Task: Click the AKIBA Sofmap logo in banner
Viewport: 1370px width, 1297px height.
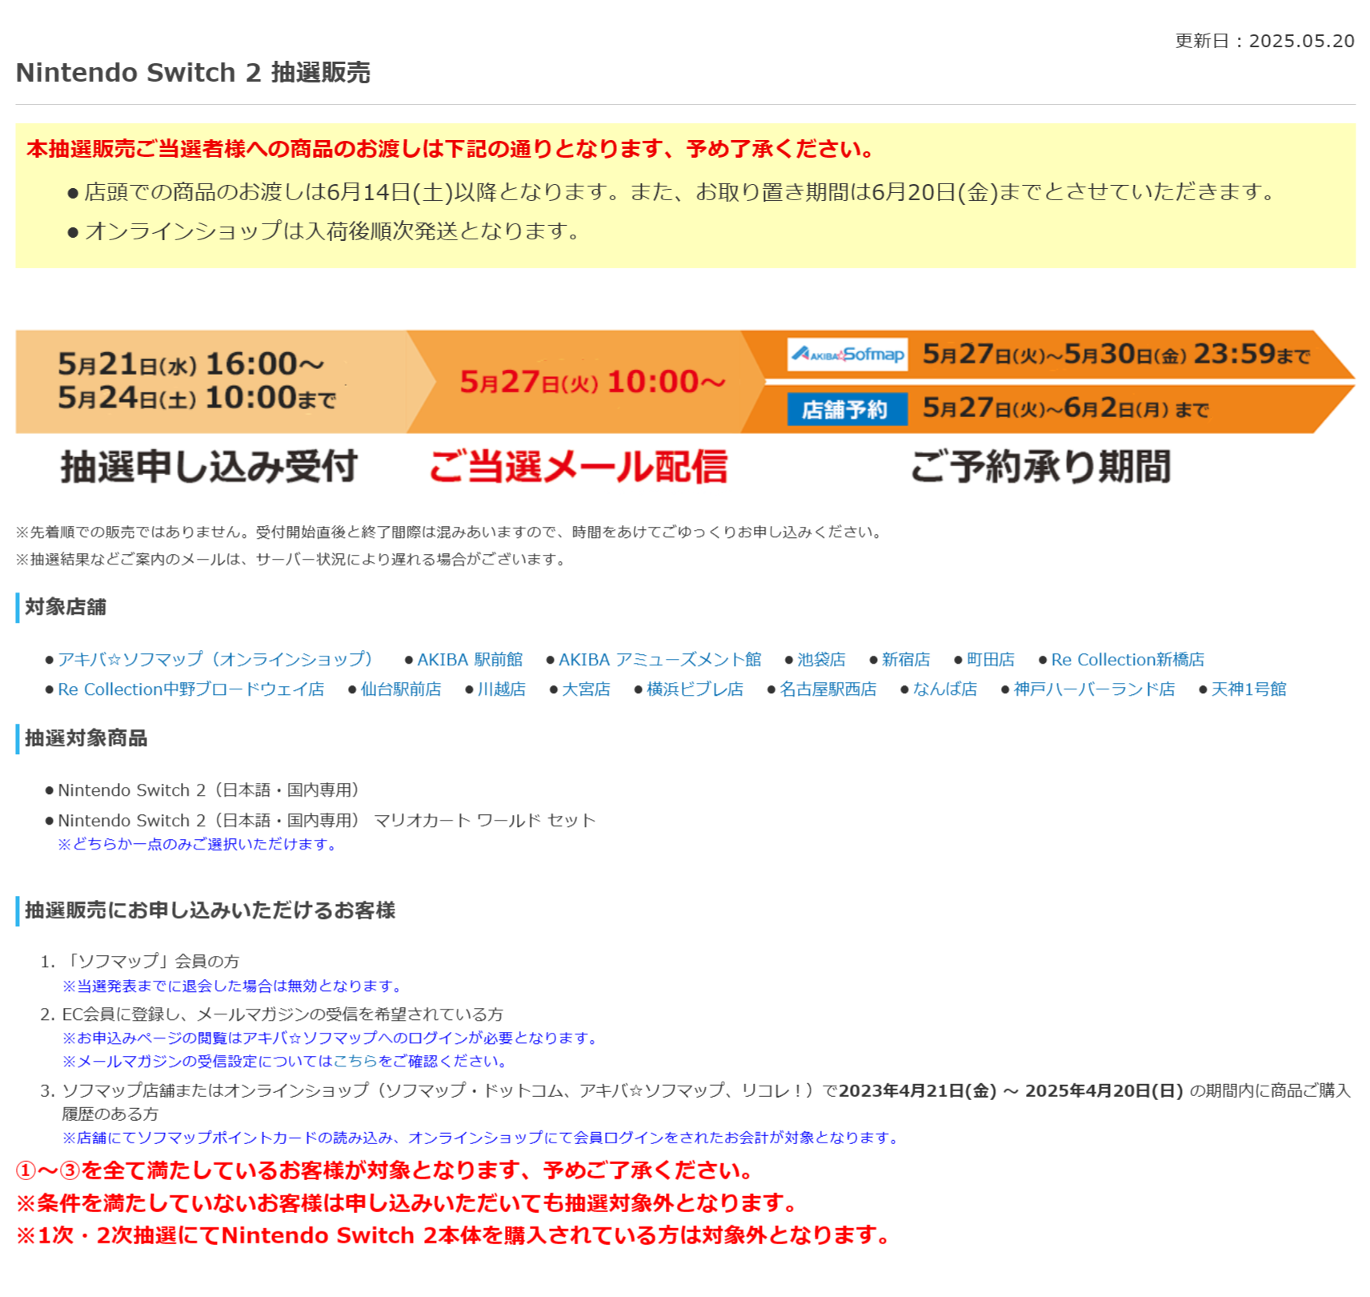Action: click(847, 354)
